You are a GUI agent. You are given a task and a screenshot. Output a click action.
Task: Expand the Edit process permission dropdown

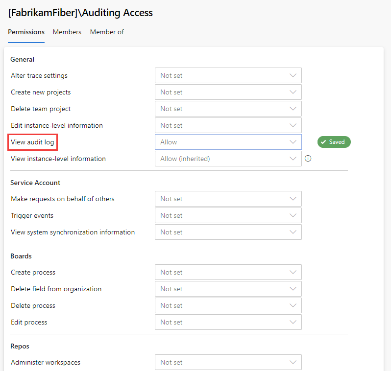(228, 322)
